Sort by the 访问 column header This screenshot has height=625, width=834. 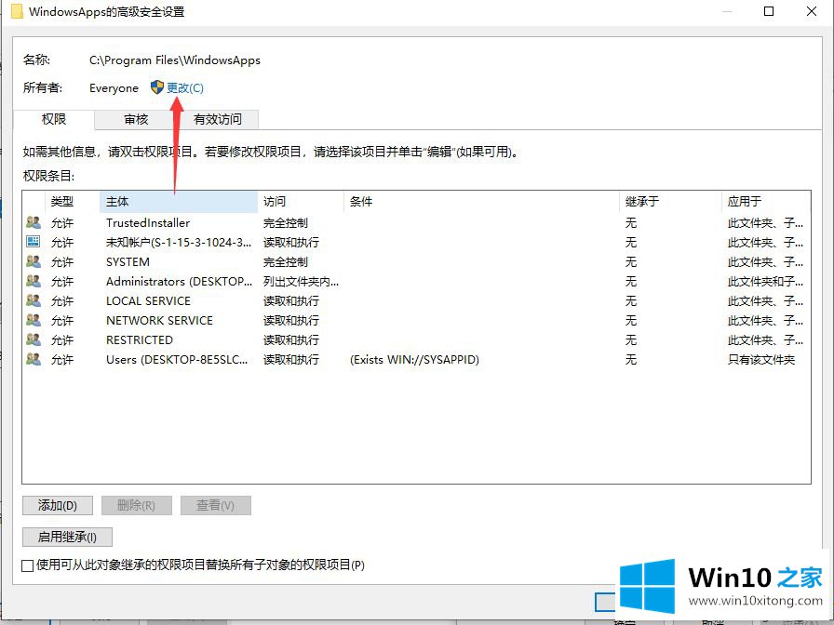[301, 202]
